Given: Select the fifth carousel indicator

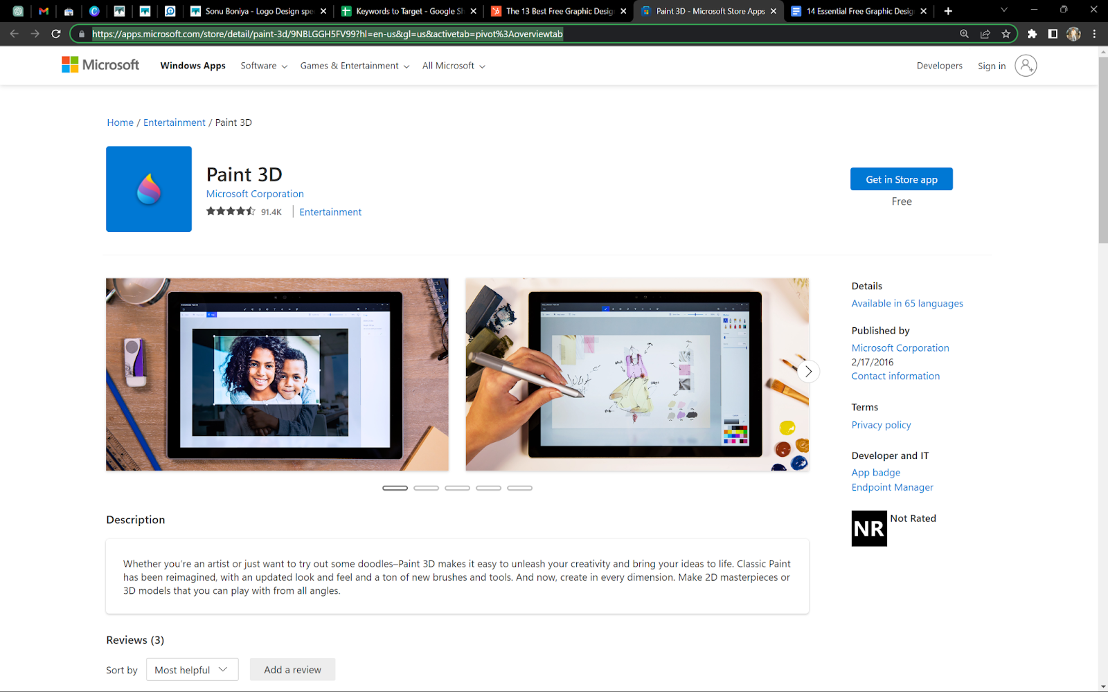Looking at the screenshot, I should (x=519, y=488).
